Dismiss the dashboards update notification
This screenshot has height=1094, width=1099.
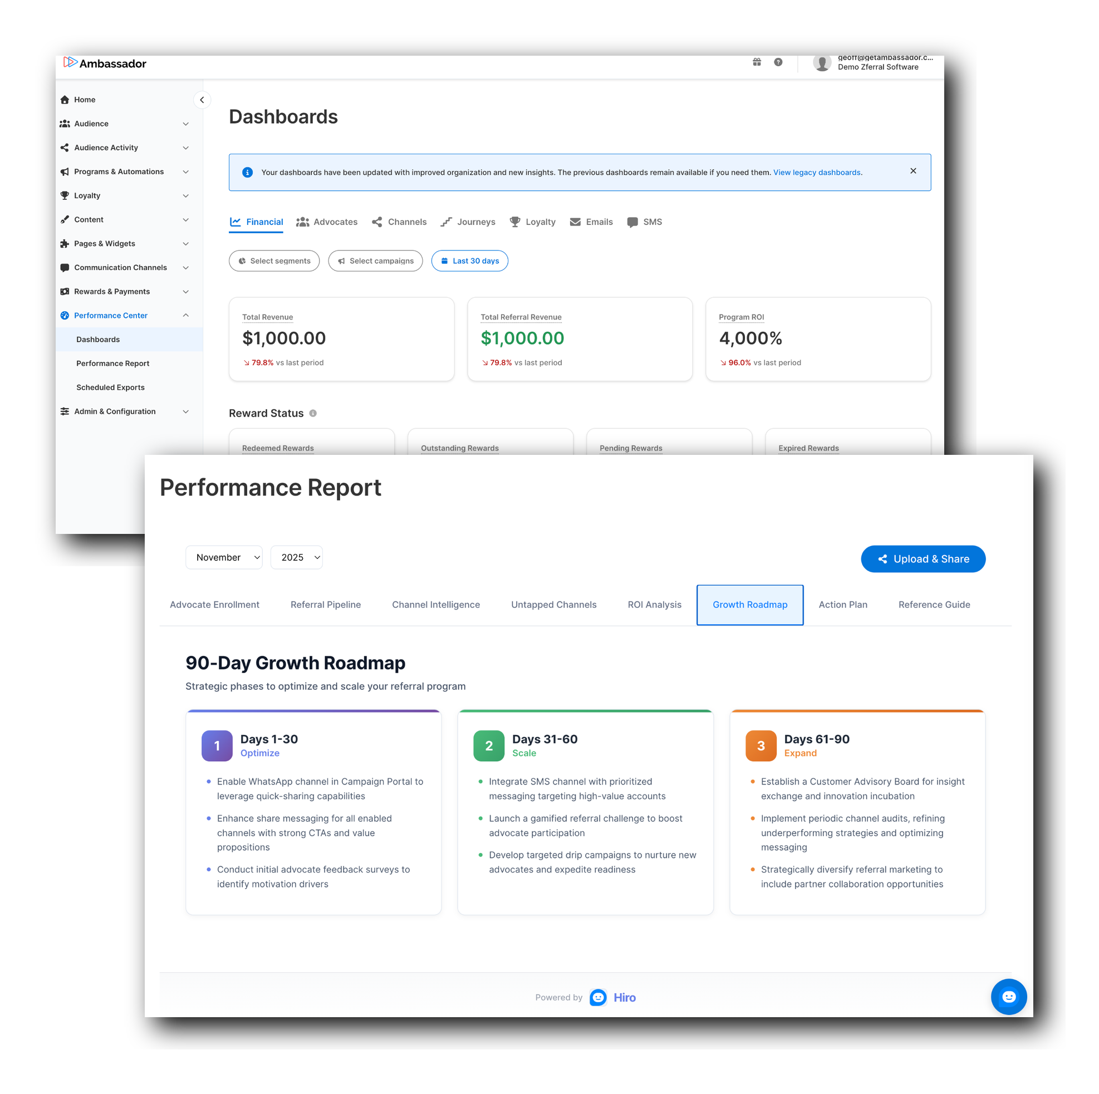pyautogui.click(x=912, y=171)
